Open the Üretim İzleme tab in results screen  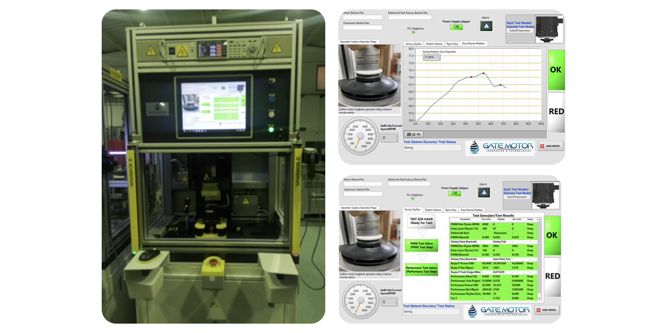[433, 209]
